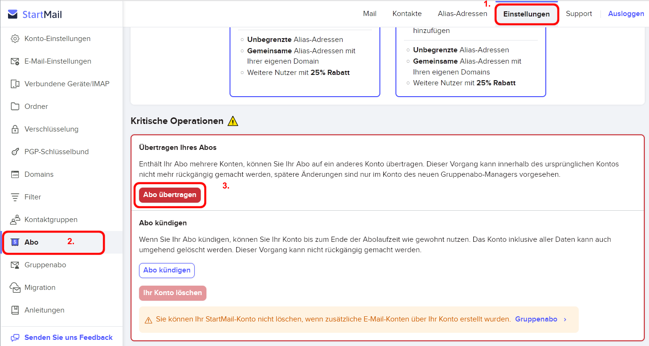Image resolution: width=649 pixels, height=346 pixels.
Task: Open the Alias-Adressen tab
Action: [462, 14]
